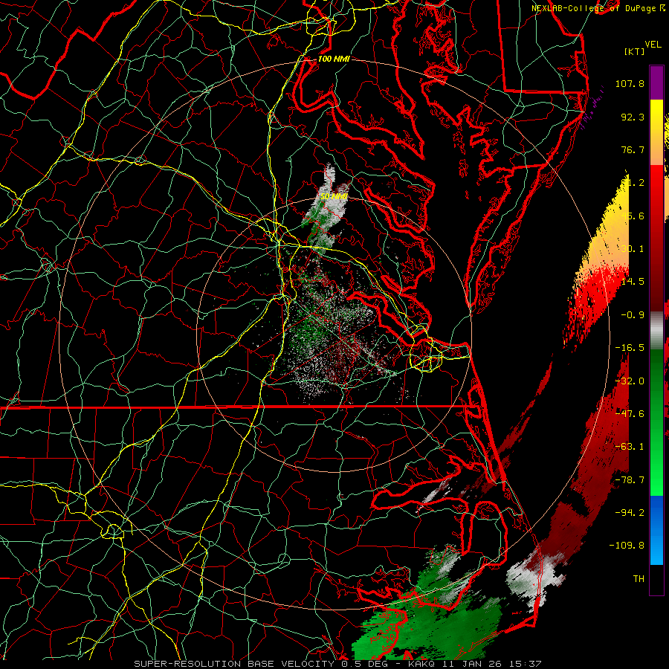Click the "100 NMI" range ring label
The width and height of the screenshot is (669, 669).
coord(334,59)
